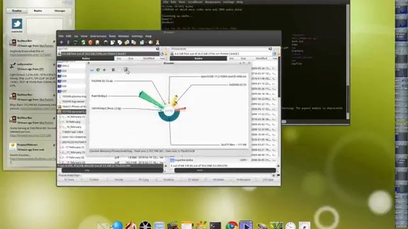Click the stop icon in the disk usage toolbar
408x229 pixels.
(105, 70)
